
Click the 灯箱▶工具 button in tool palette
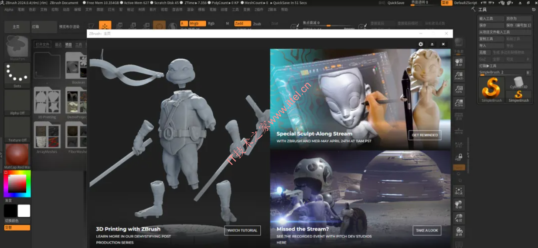505,66
